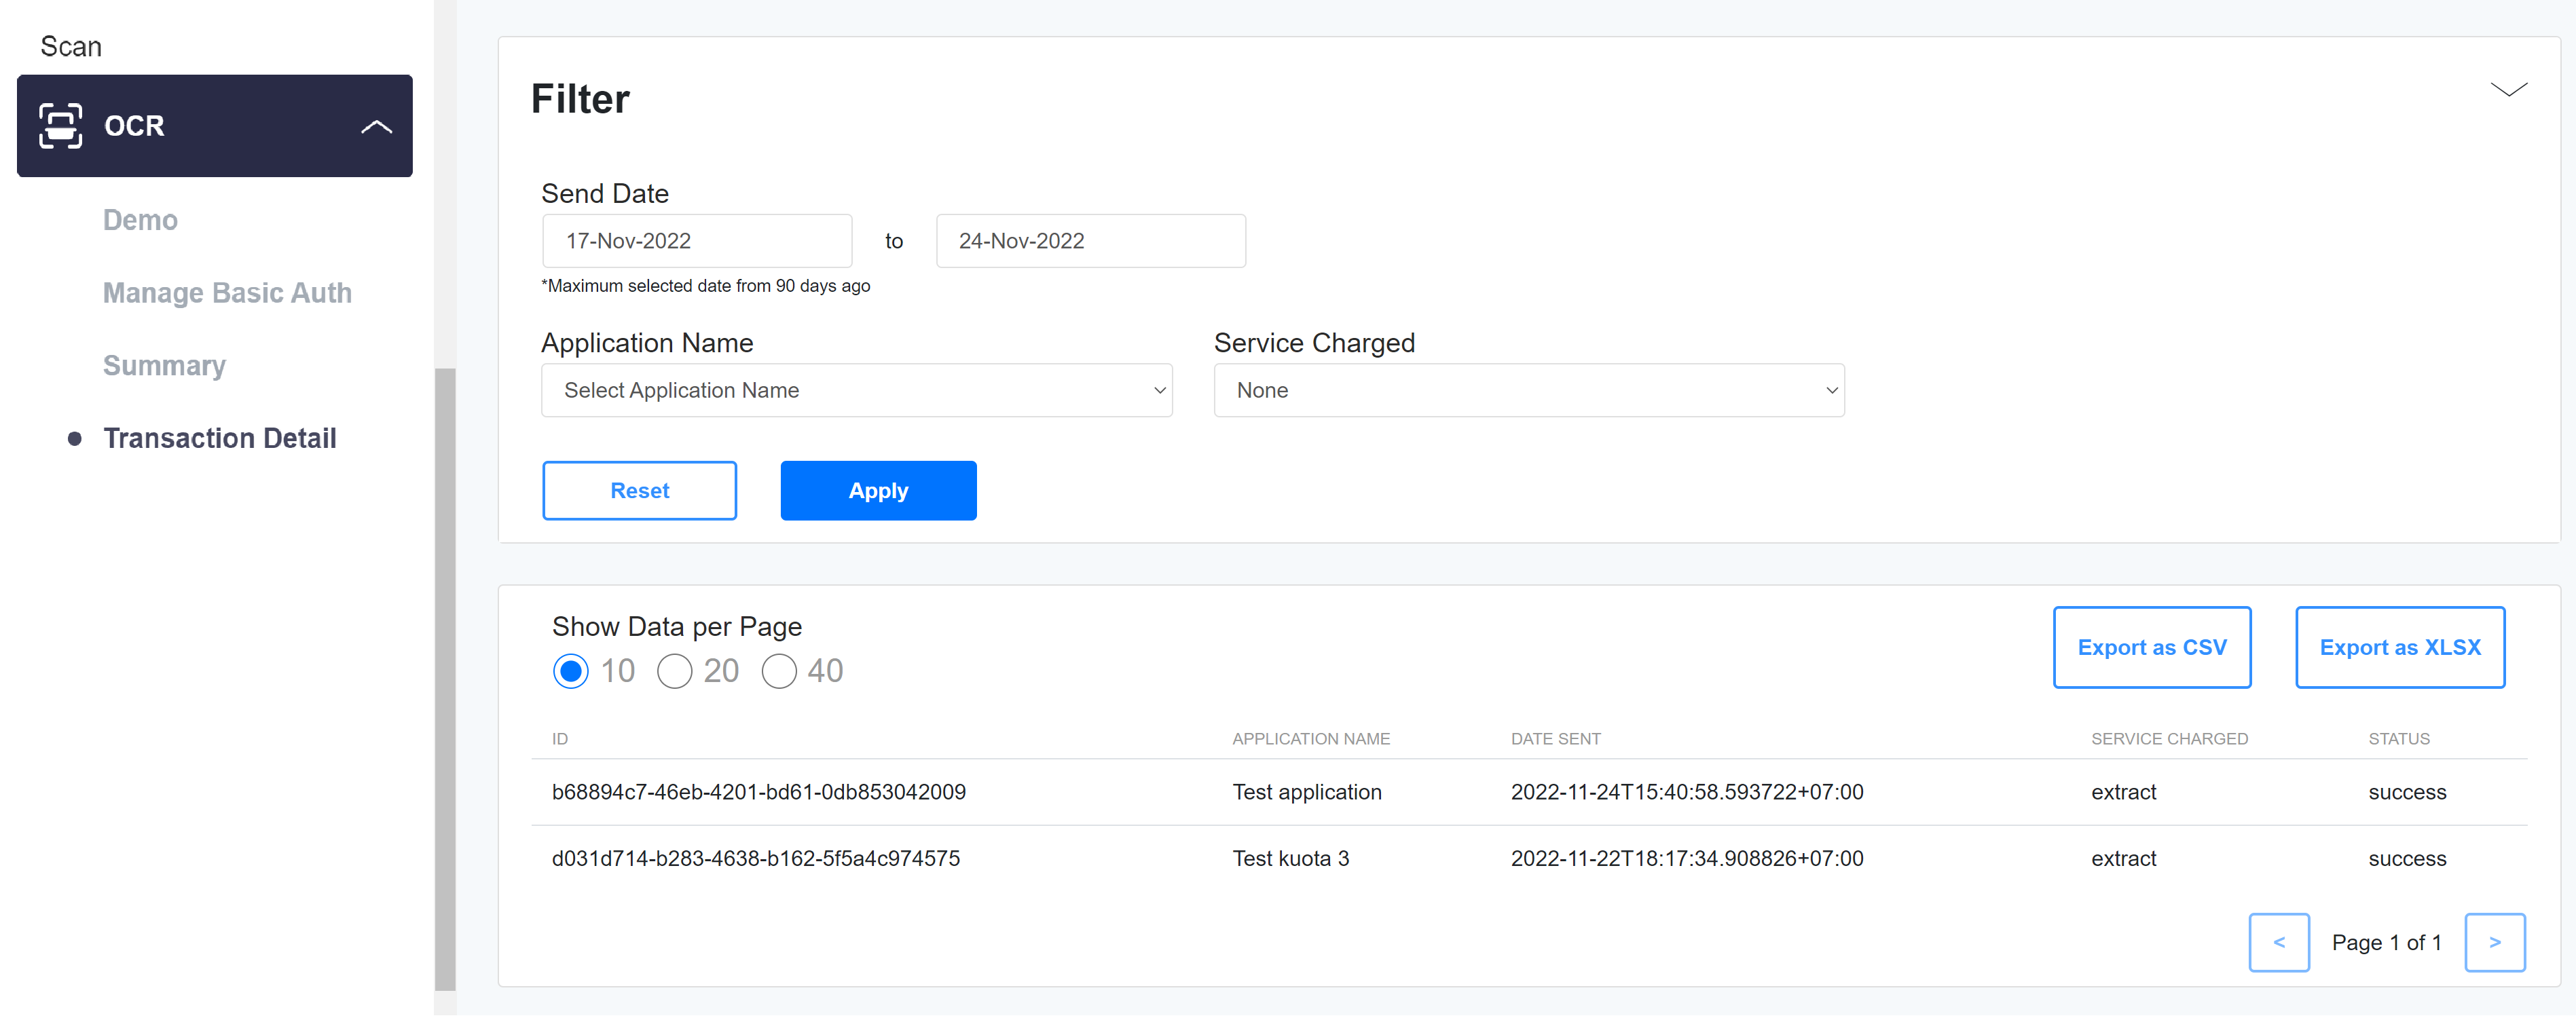2576x1018 pixels.
Task: Open Application Name dropdown
Action: click(856, 390)
